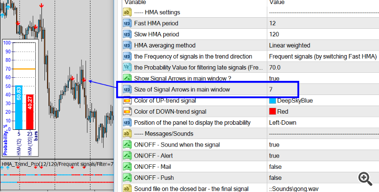The width and height of the screenshot is (379, 192).
Task: Click the HMA_Trend_Pro indicator subwindow title
Action: (x=58, y=164)
